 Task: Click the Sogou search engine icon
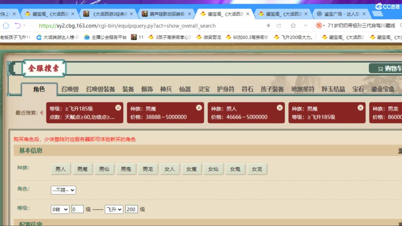tap(319, 25)
